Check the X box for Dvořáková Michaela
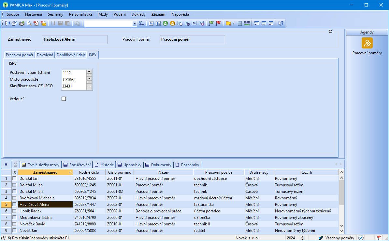This screenshot has height=241, width=389. click(15, 198)
